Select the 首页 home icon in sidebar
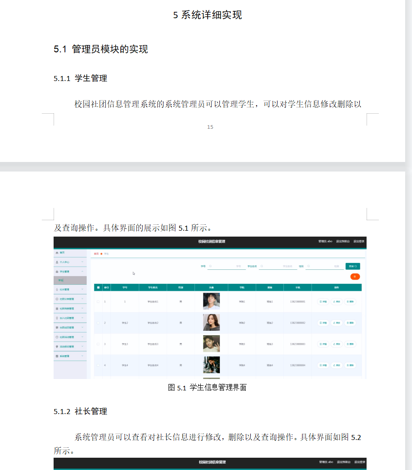Screen dimensions: 412x470 56,253
